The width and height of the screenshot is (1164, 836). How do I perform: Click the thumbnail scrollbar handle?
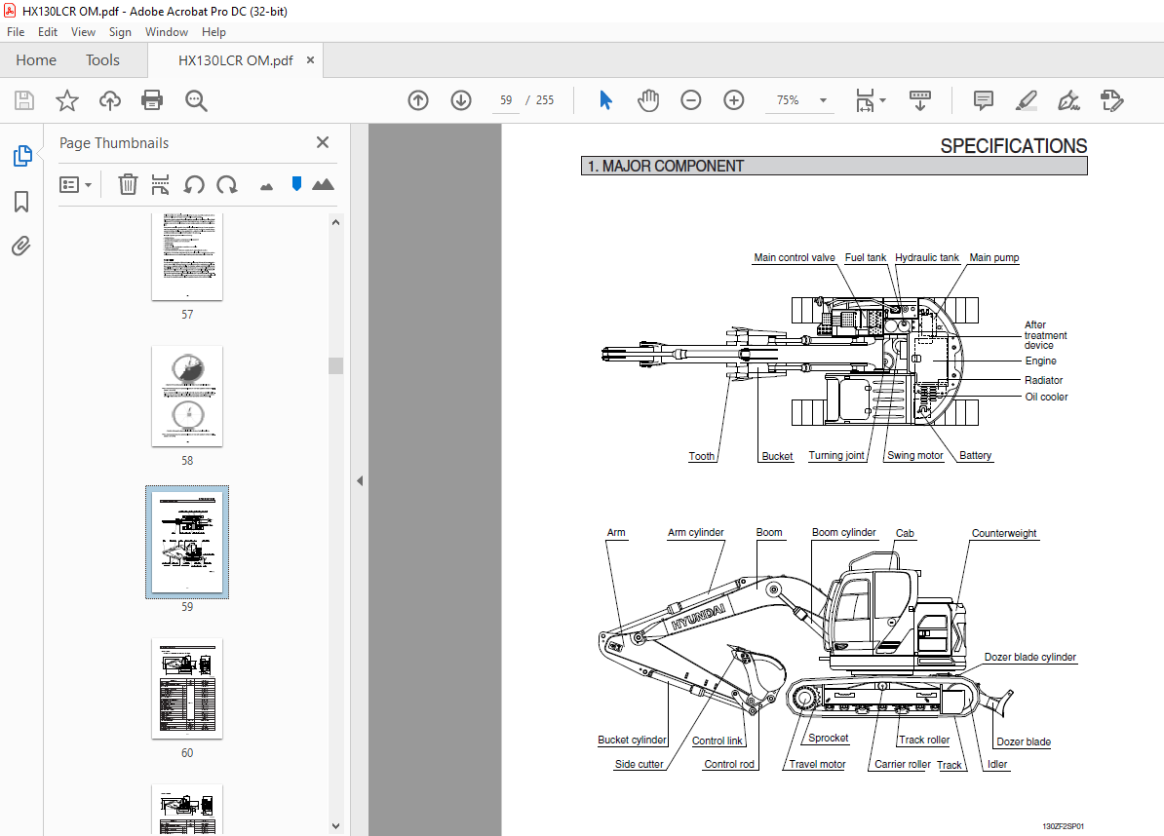click(335, 365)
